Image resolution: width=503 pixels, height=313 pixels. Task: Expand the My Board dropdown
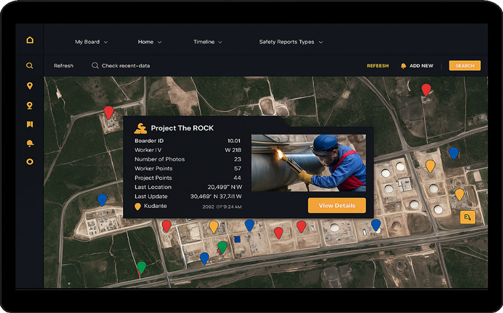pos(91,42)
